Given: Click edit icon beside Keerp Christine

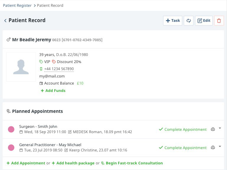Looking at the screenshot, I should [66, 150].
